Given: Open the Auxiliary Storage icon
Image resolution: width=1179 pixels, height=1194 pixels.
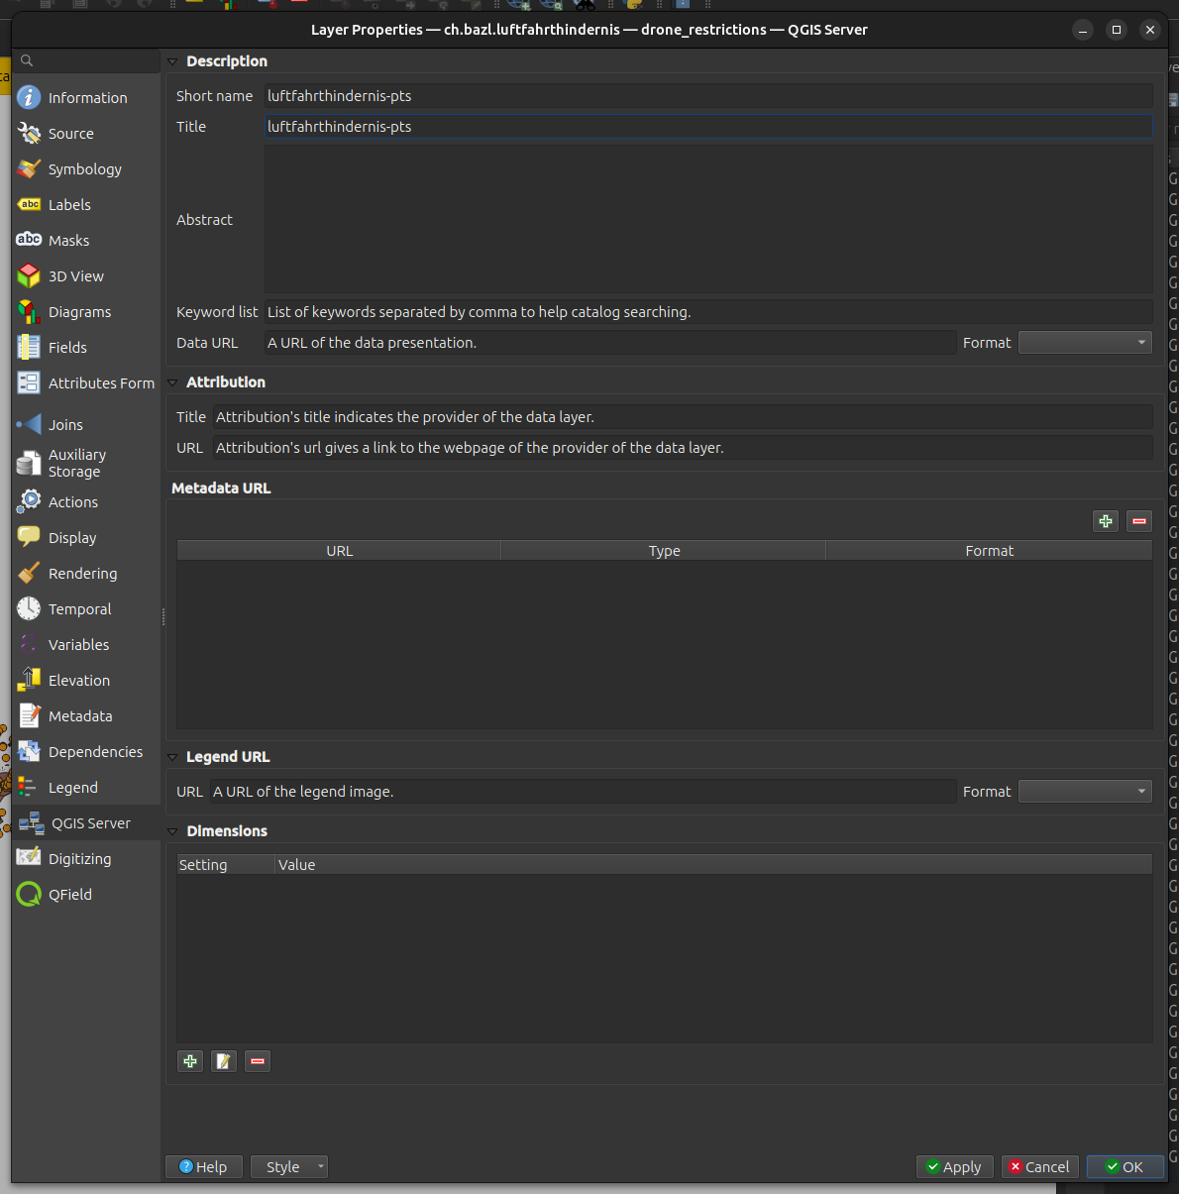Looking at the screenshot, I should [29, 463].
